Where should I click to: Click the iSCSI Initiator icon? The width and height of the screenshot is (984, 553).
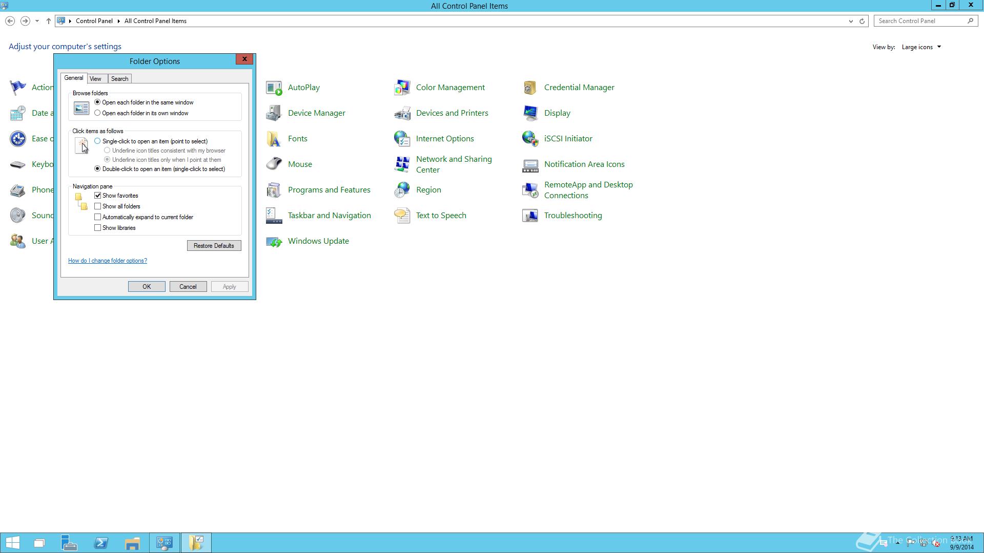click(x=530, y=139)
